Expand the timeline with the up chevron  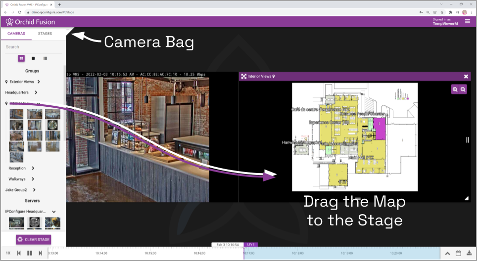click(448, 254)
